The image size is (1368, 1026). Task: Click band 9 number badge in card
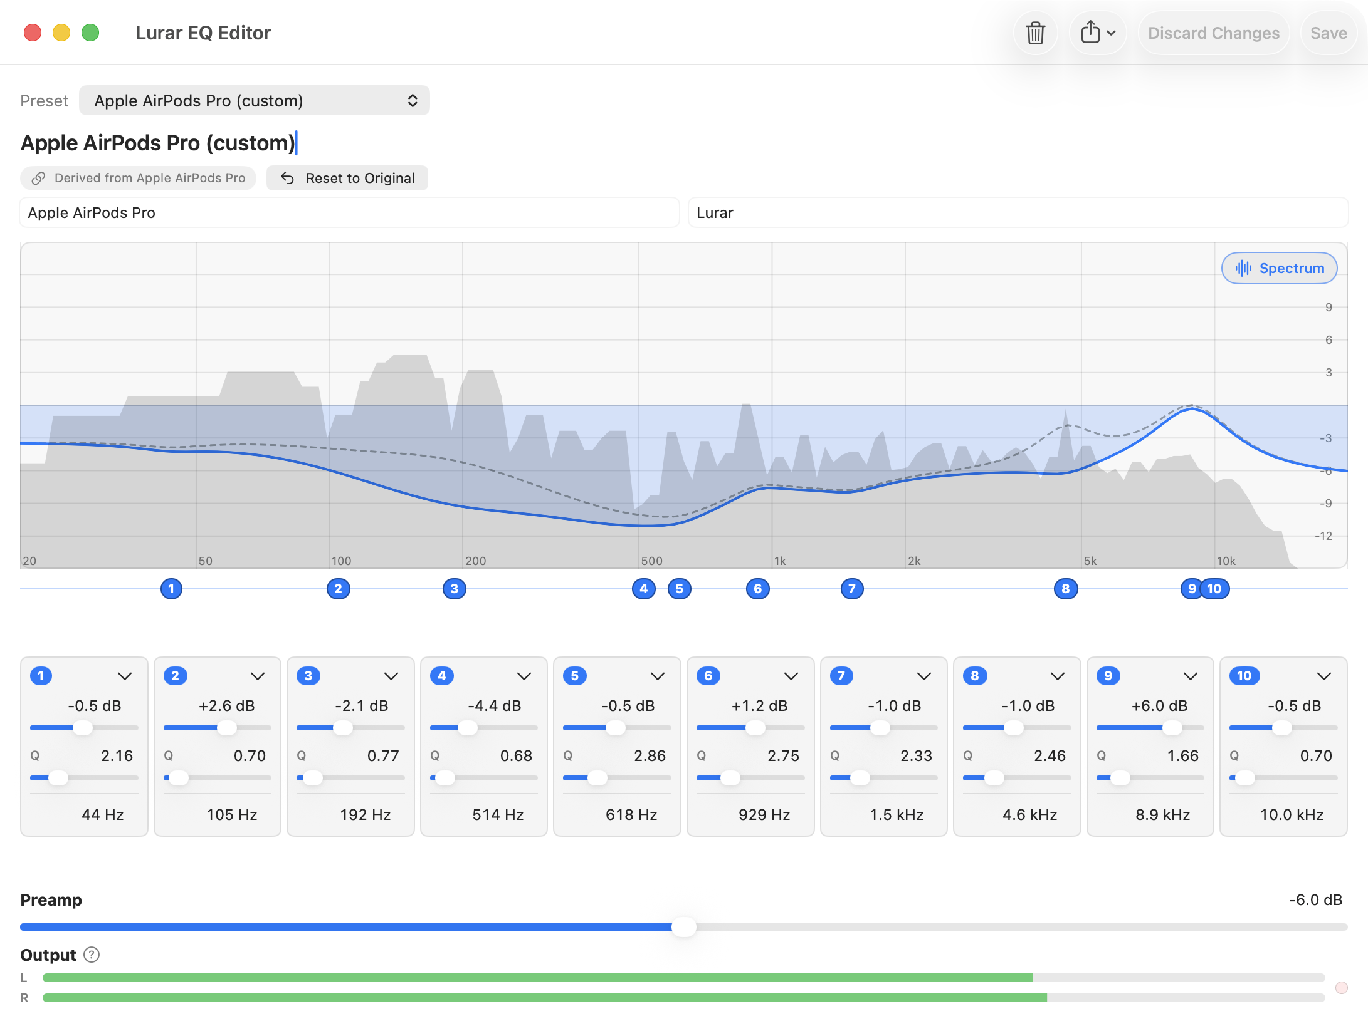[1108, 676]
